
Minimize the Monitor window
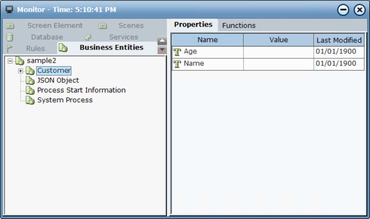point(344,10)
